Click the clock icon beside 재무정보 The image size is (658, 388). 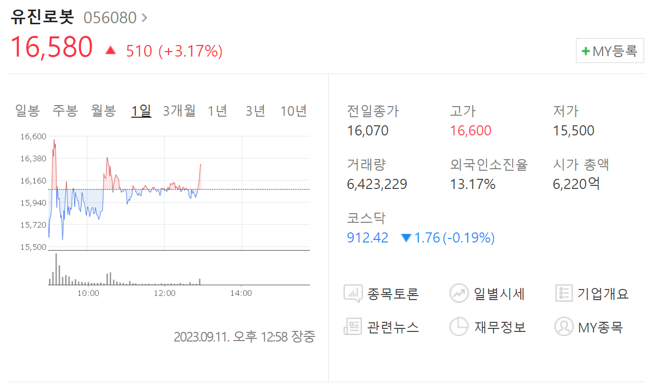459,327
